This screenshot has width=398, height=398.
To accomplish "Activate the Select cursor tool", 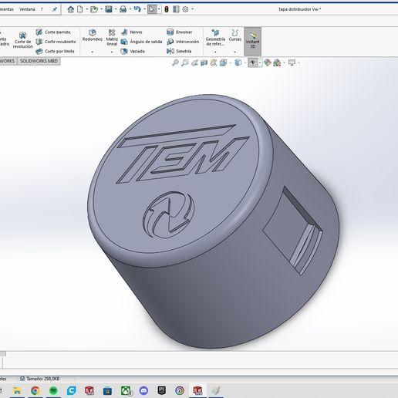I will click(x=152, y=9).
